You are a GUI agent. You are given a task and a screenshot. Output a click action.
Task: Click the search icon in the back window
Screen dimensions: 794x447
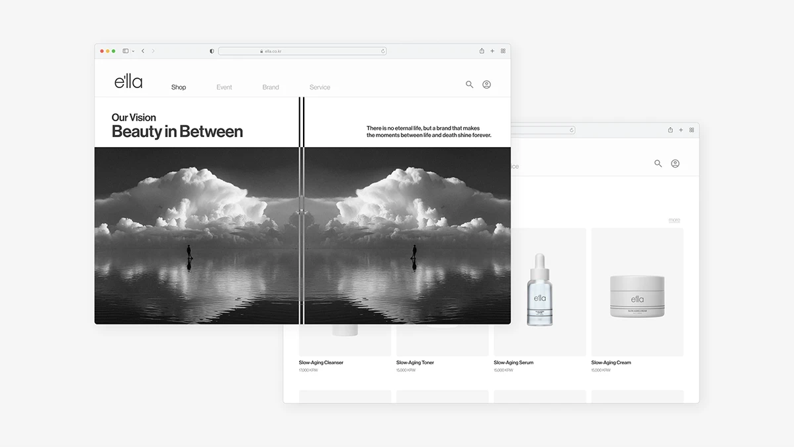pyautogui.click(x=658, y=164)
